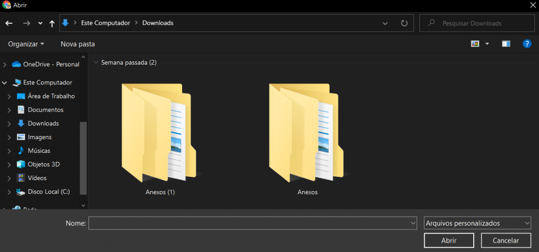Expand the address bar history dropdown
This screenshot has height=252, width=539.
tap(385, 23)
